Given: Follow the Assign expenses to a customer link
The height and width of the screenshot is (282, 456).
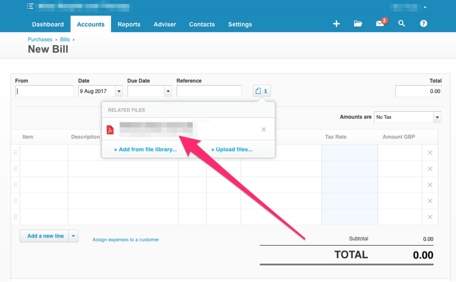Looking at the screenshot, I should click(125, 240).
